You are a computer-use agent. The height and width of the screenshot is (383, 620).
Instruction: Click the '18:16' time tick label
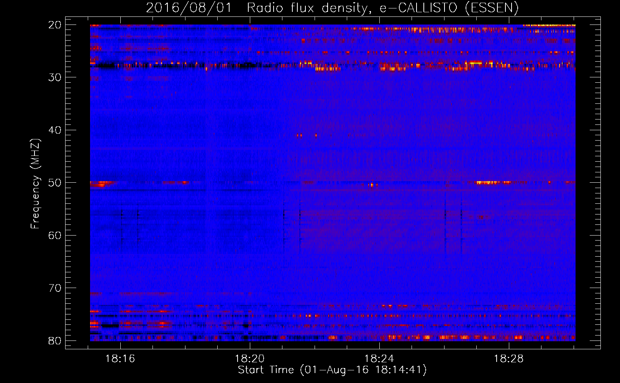tap(120, 359)
